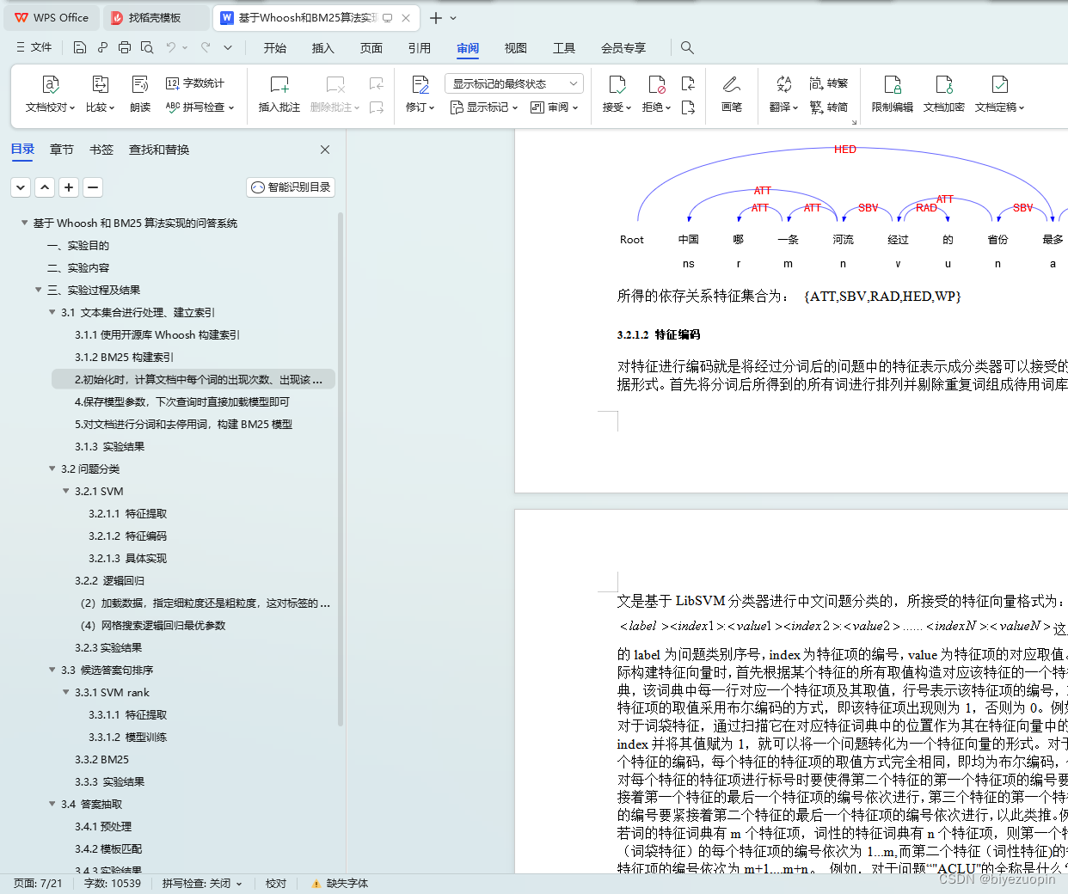This screenshot has height=894, width=1068.
Task: Click 接受 to accept a revision
Action: [616, 93]
